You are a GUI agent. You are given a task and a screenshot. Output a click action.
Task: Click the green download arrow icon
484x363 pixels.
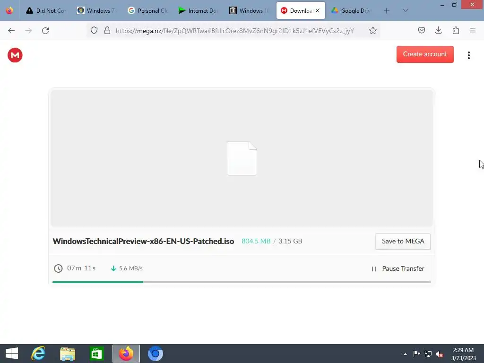coord(113,268)
